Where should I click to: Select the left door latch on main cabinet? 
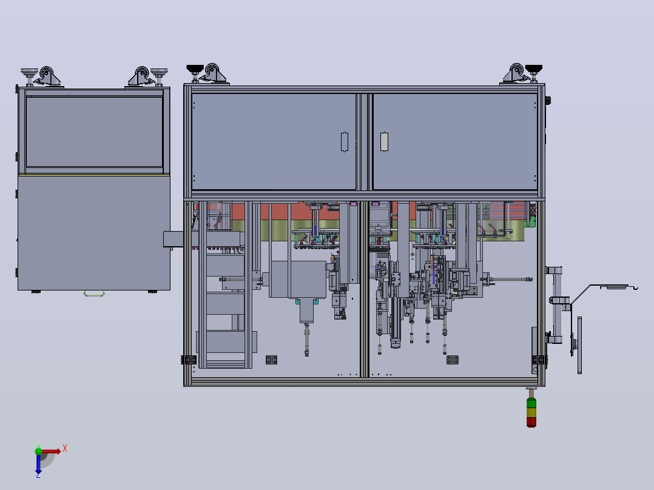[345, 142]
